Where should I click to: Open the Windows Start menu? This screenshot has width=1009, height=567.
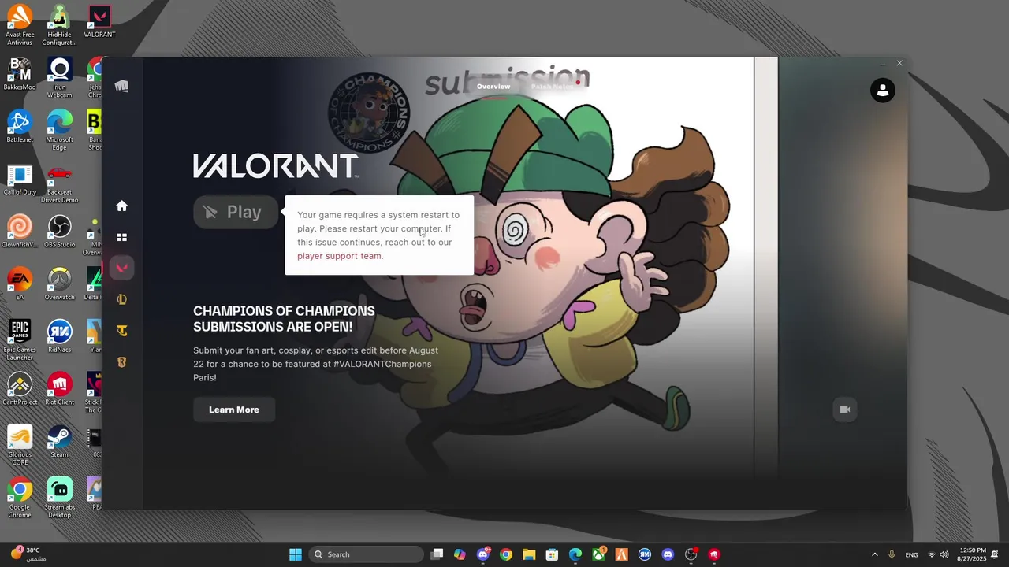click(x=296, y=554)
